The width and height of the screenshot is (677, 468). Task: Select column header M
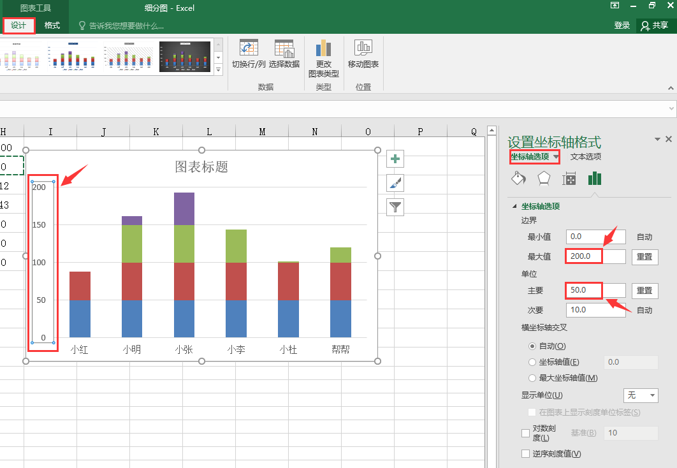click(262, 132)
